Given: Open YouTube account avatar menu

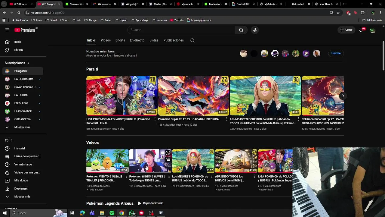Looking at the screenshot, I should click(373, 30).
